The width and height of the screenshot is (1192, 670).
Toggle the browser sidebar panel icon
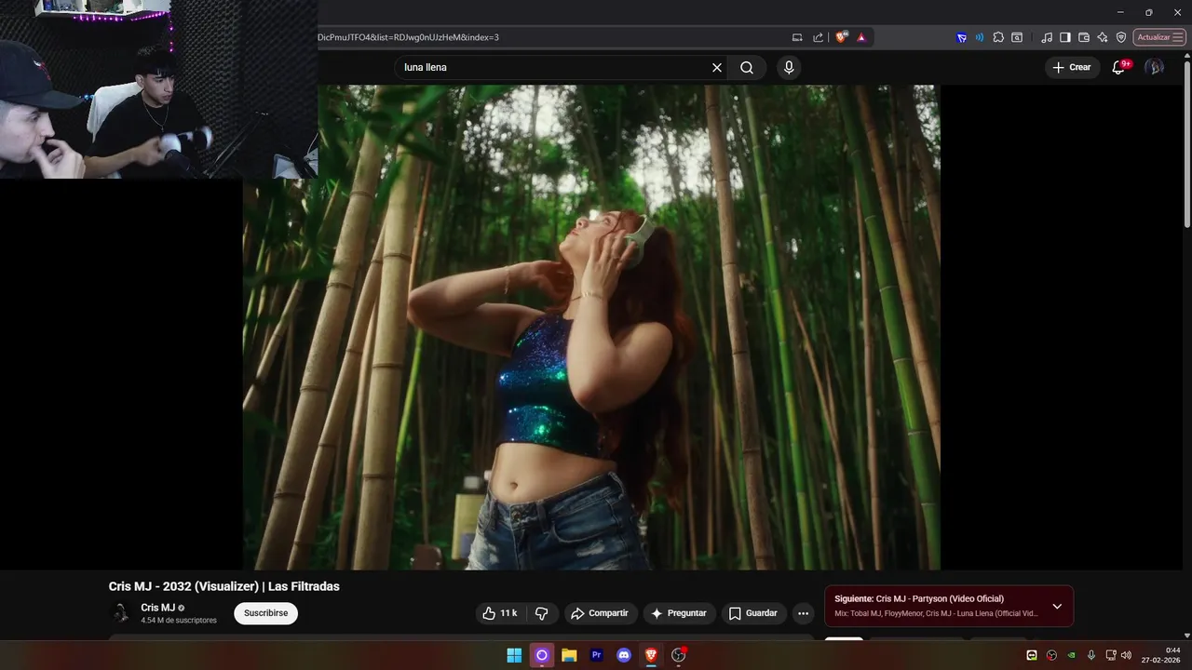point(1065,37)
